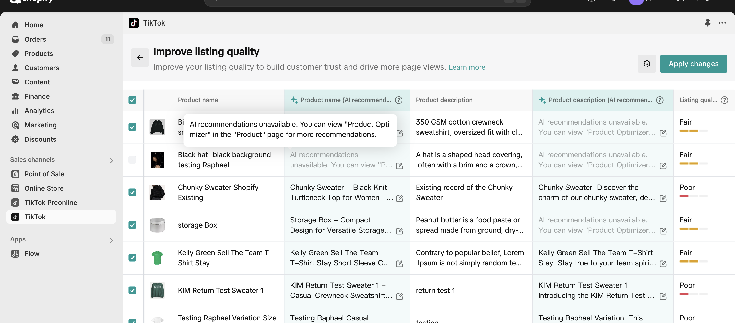Toggle the select-all header checkbox
This screenshot has height=323, width=735.
pyautogui.click(x=132, y=100)
